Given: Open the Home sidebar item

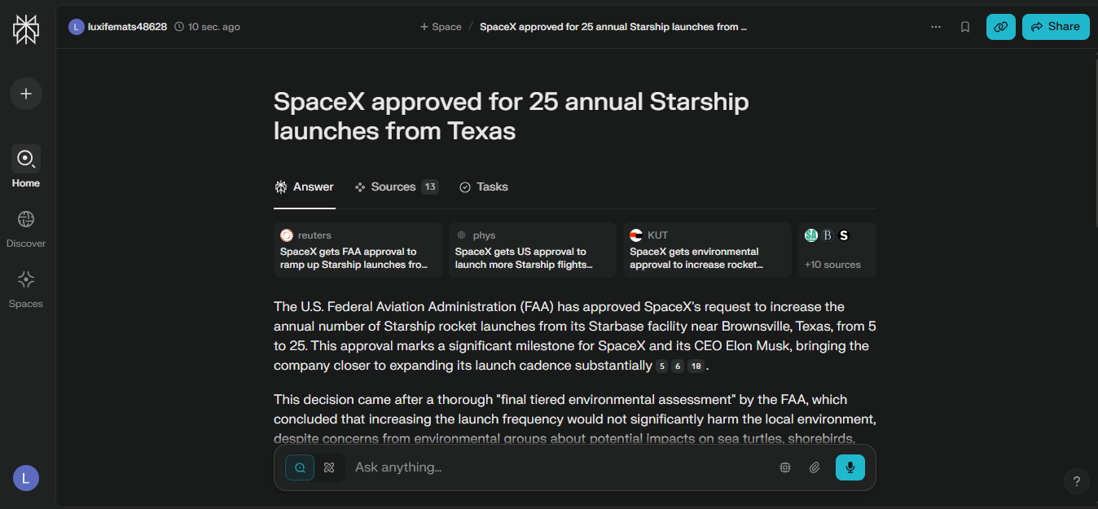Looking at the screenshot, I should pos(26,166).
